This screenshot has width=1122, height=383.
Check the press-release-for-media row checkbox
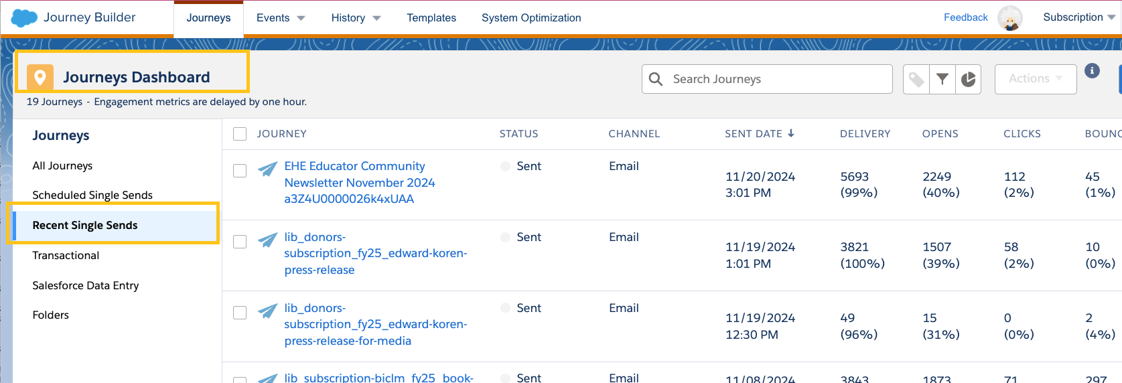[240, 313]
